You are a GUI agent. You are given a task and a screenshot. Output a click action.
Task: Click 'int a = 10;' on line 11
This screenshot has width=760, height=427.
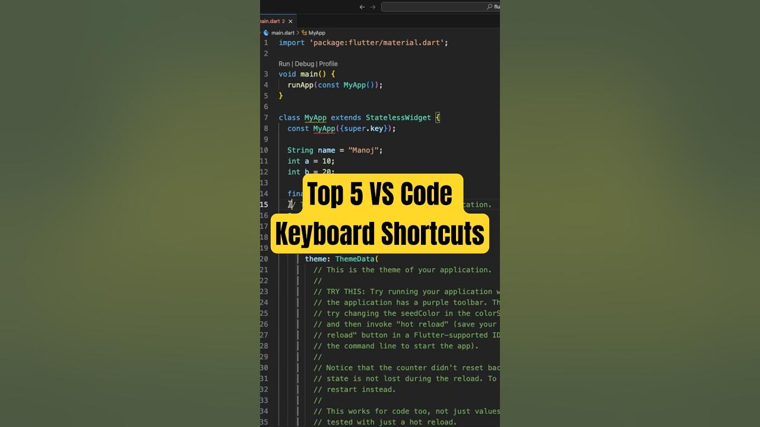click(311, 161)
